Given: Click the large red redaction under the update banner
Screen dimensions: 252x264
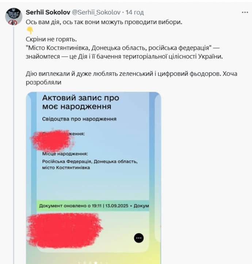Looking at the screenshot, I should (65, 230).
